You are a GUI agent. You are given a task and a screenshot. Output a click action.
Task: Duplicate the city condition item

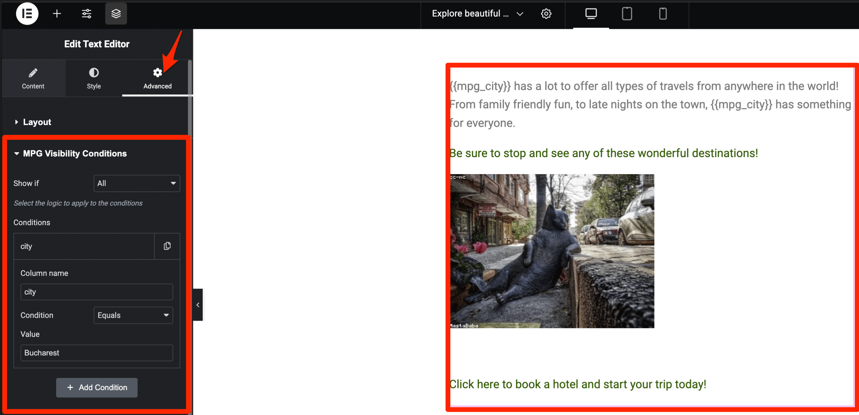(x=167, y=246)
